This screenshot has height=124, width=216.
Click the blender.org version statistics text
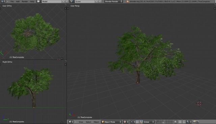[x=170, y=1]
